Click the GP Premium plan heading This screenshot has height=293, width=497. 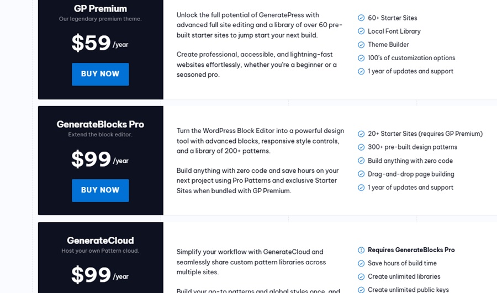[100, 9]
